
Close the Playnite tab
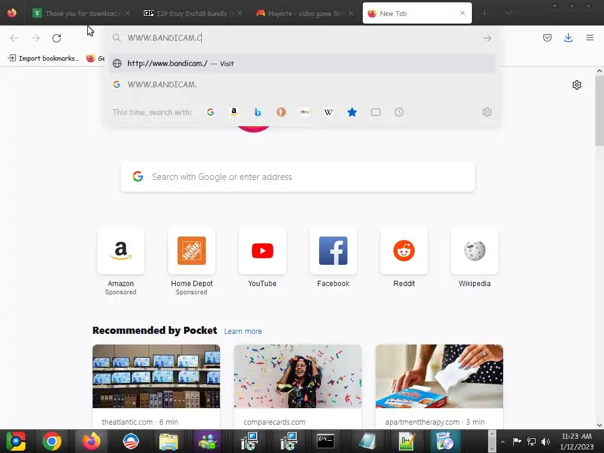[x=351, y=13]
